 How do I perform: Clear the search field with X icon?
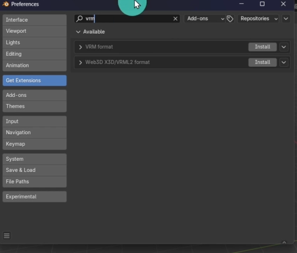coord(175,19)
